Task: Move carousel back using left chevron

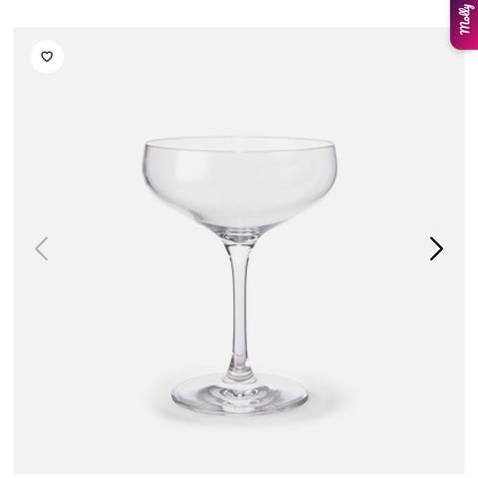Action: tap(42, 249)
